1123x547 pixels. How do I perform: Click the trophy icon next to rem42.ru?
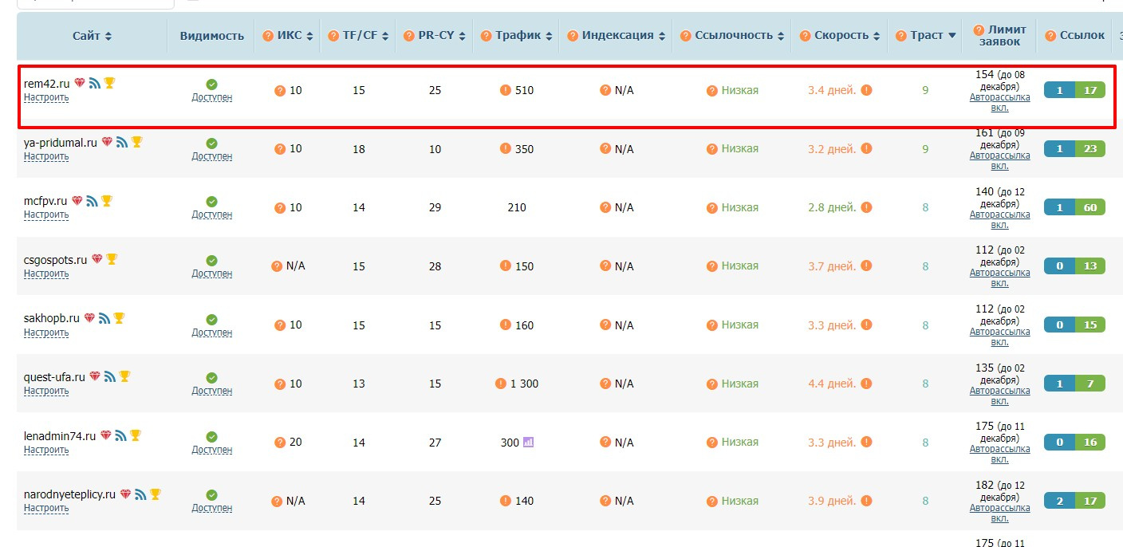110,83
